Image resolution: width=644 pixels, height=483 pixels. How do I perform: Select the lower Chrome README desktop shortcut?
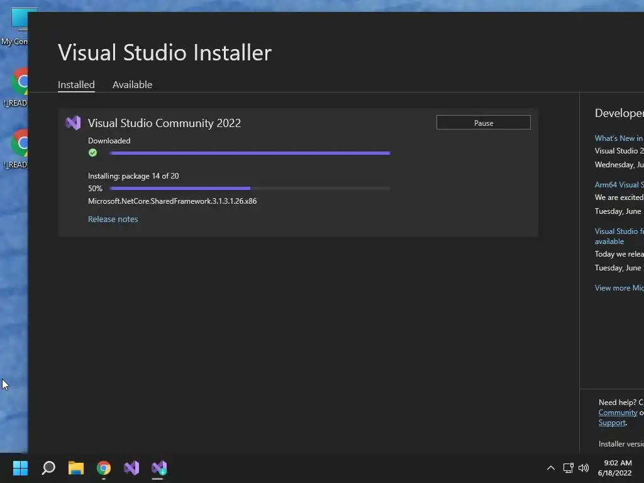15,150
